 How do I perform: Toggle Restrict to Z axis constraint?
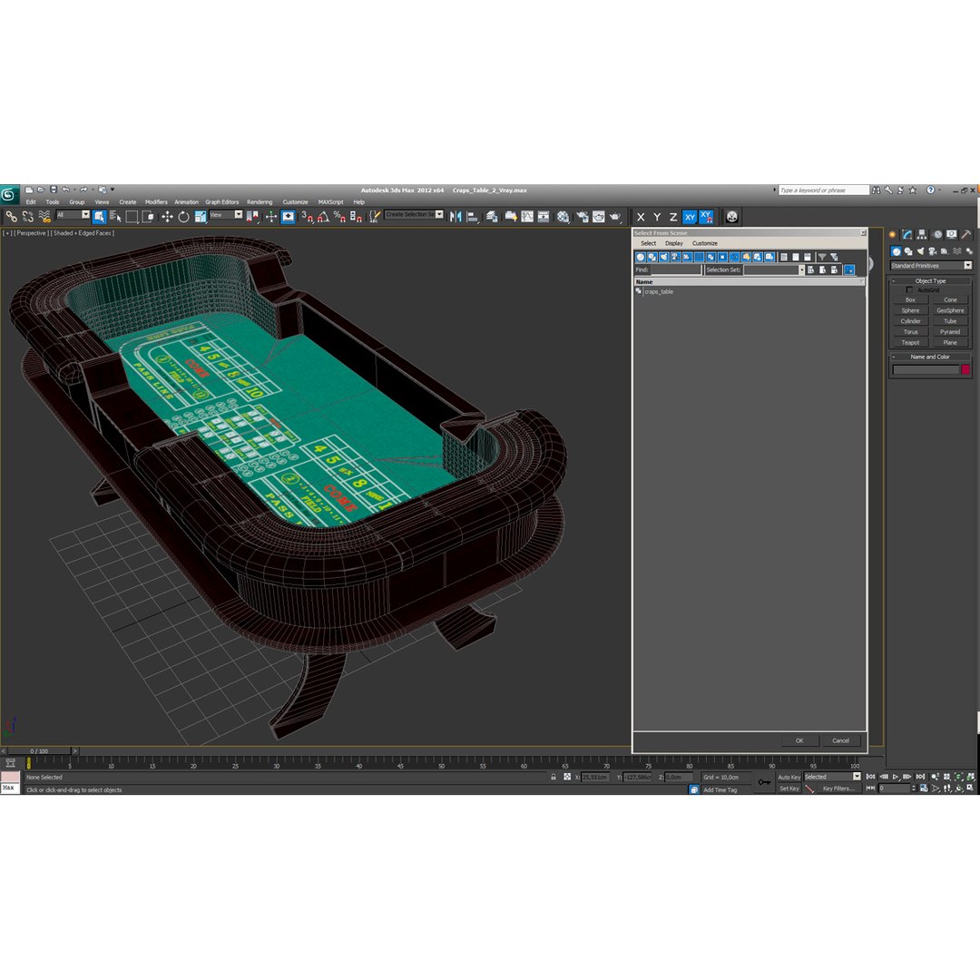673,217
